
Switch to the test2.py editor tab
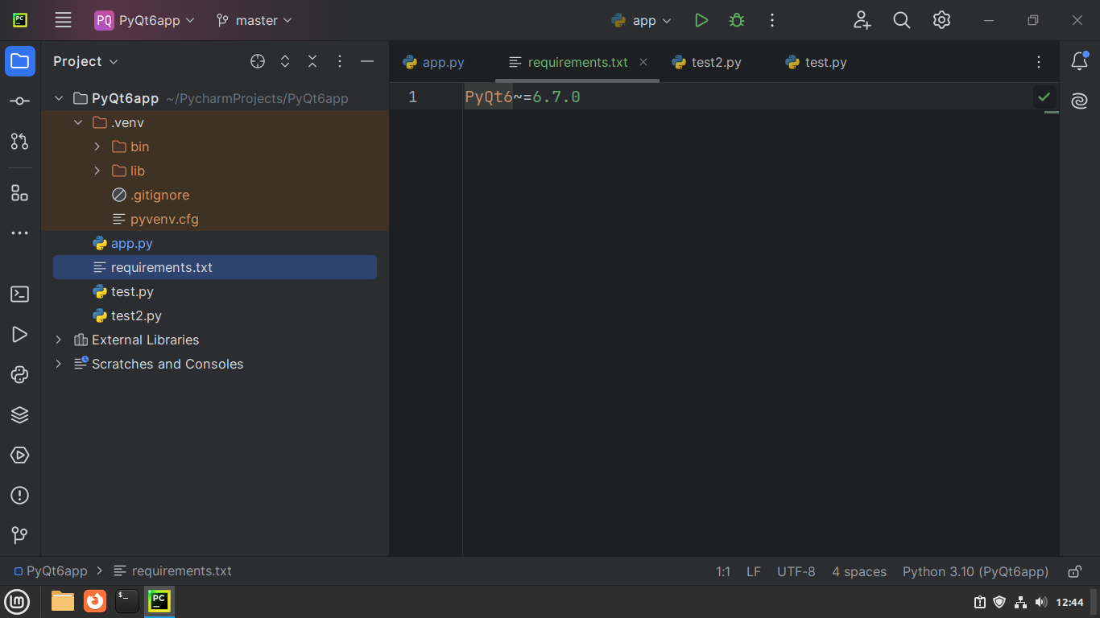pos(707,62)
